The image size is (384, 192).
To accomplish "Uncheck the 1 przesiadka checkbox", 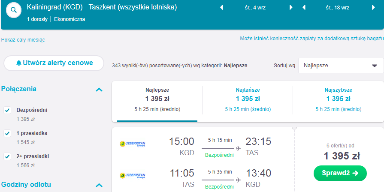I will (x=7, y=133).
